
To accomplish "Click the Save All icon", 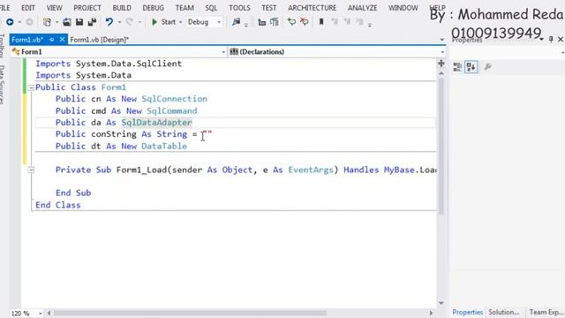I will 92,22.
